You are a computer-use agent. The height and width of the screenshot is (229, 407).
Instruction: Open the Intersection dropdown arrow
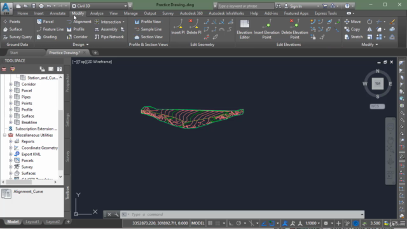tap(123, 22)
